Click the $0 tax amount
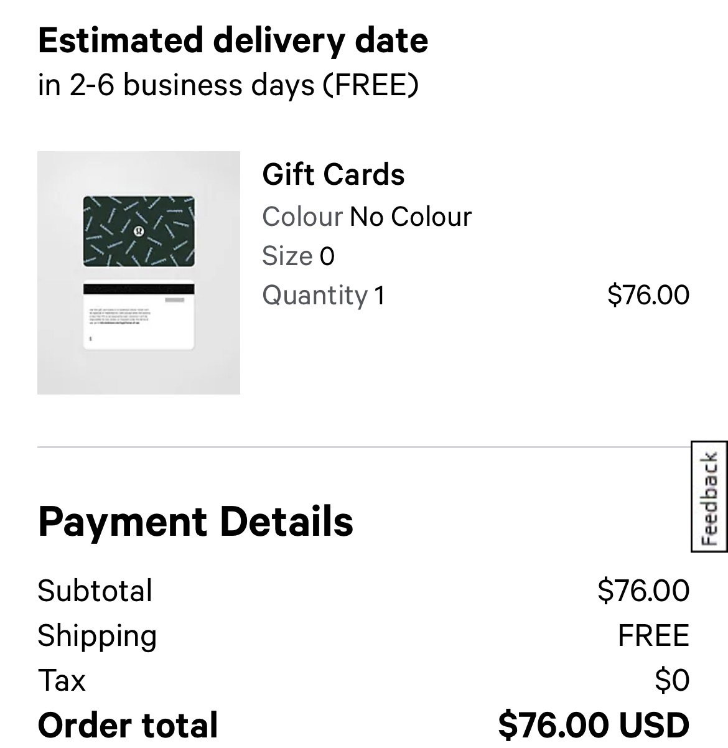728x748 pixels. (x=672, y=680)
